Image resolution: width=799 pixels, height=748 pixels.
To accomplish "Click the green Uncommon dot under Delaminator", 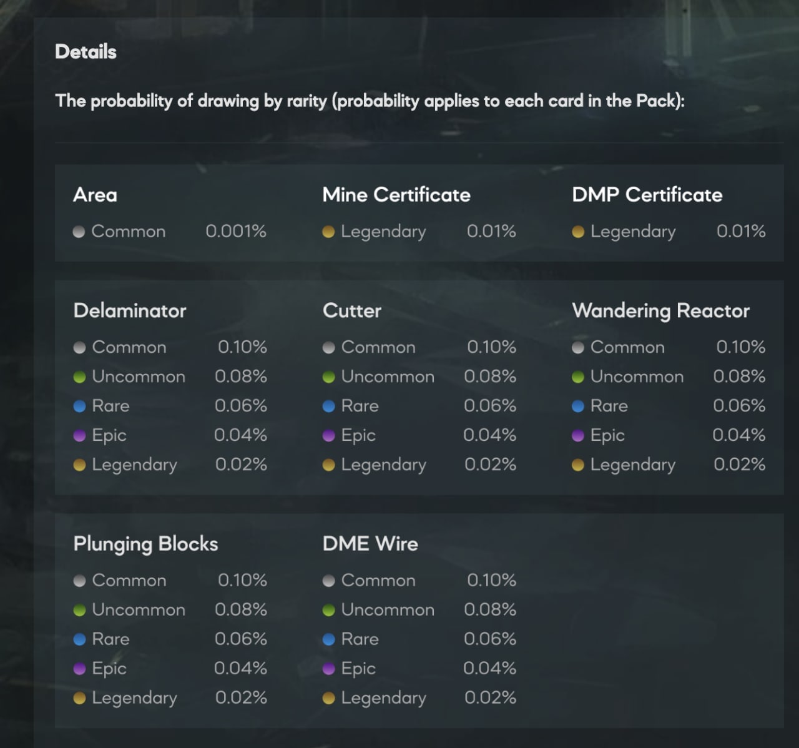I will (x=79, y=377).
